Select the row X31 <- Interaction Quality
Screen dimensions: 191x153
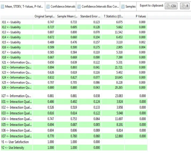coord(74,102)
